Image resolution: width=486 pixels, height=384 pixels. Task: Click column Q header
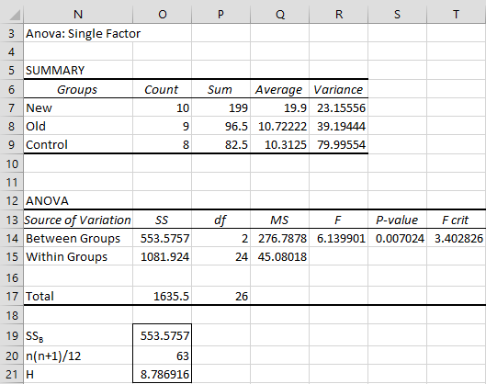pos(279,15)
